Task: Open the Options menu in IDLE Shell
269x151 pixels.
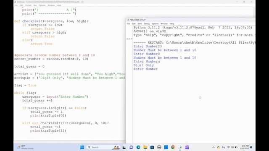Action: point(155,24)
